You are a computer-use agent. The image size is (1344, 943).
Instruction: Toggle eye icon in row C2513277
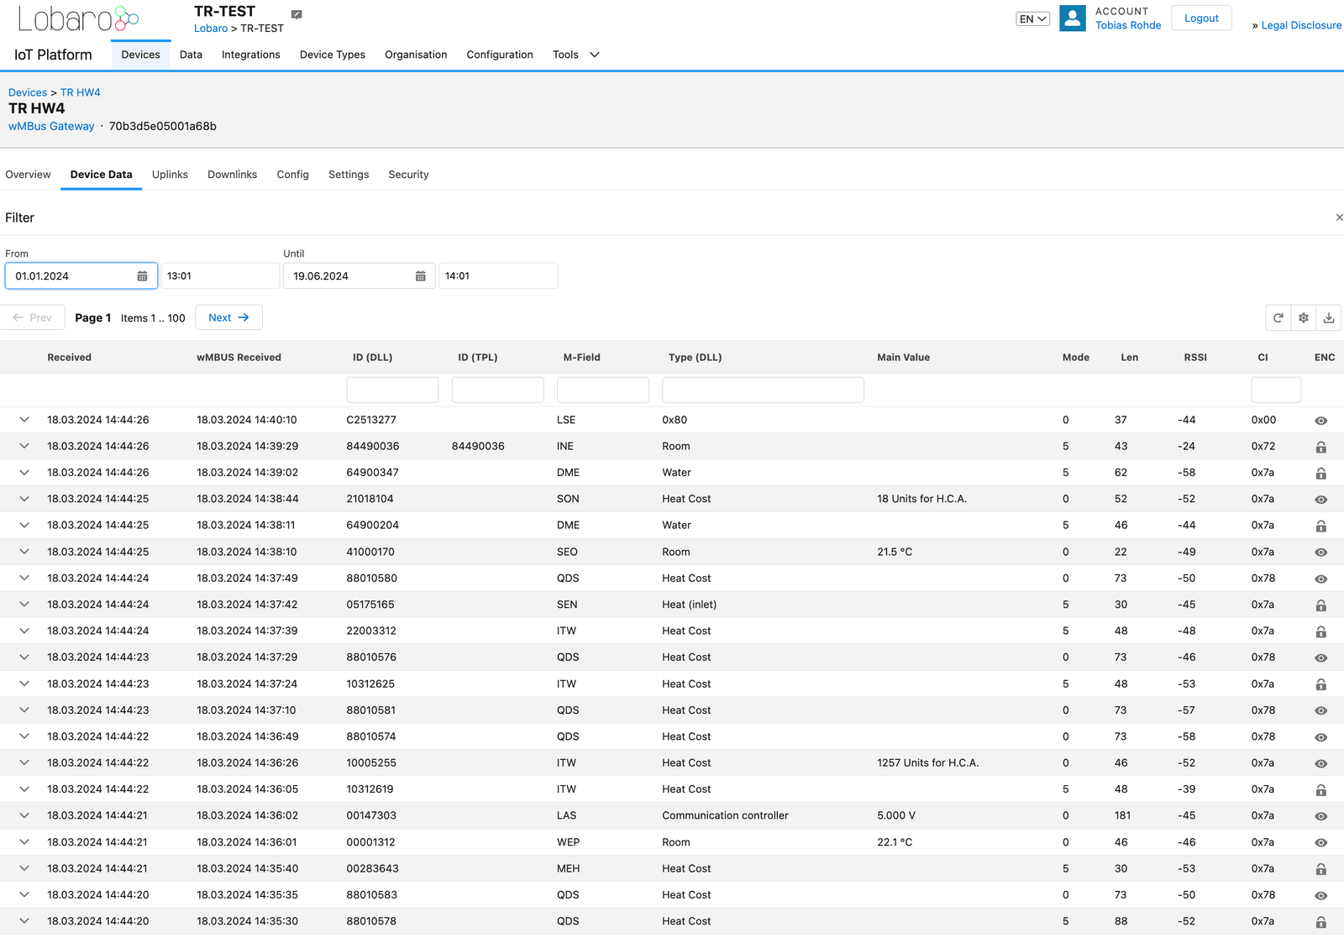[1320, 421]
